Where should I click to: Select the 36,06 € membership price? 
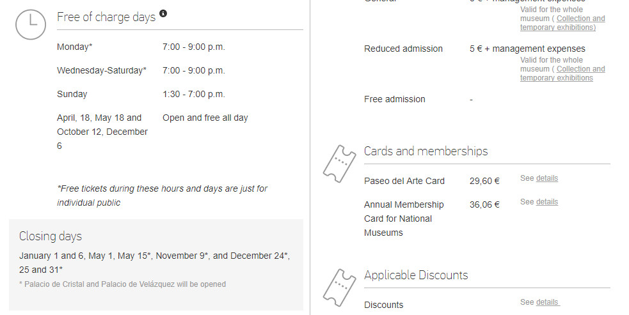484,205
